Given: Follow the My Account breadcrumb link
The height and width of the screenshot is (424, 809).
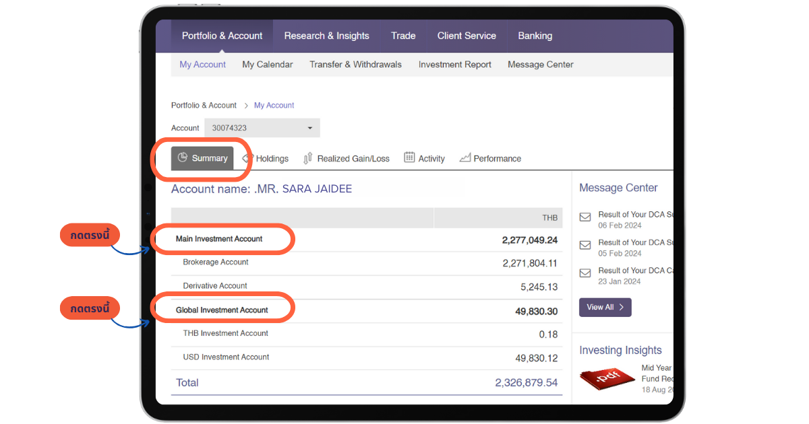Looking at the screenshot, I should pos(274,106).
